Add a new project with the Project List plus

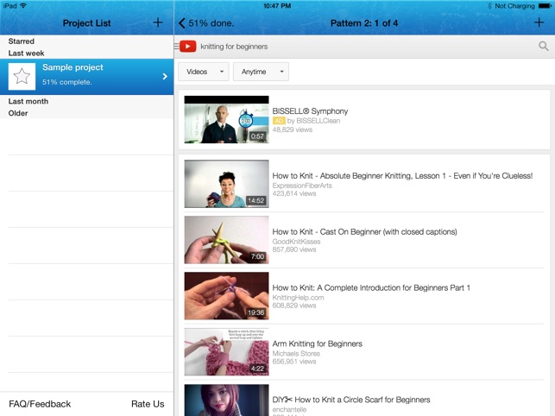[158, 22]
